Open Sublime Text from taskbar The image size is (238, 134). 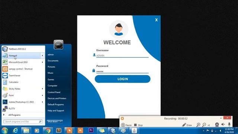[x=59, y=131]
